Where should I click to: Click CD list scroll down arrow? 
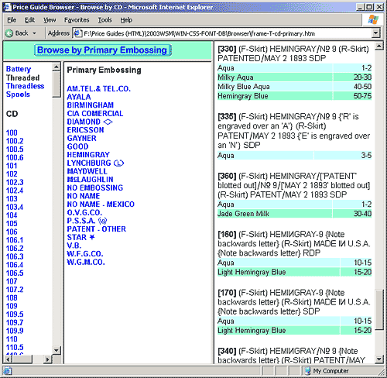pos(57,350)
